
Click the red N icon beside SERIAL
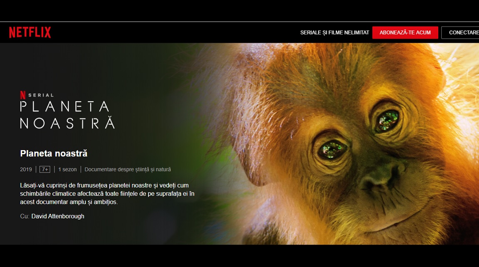[x=23, y=95]
